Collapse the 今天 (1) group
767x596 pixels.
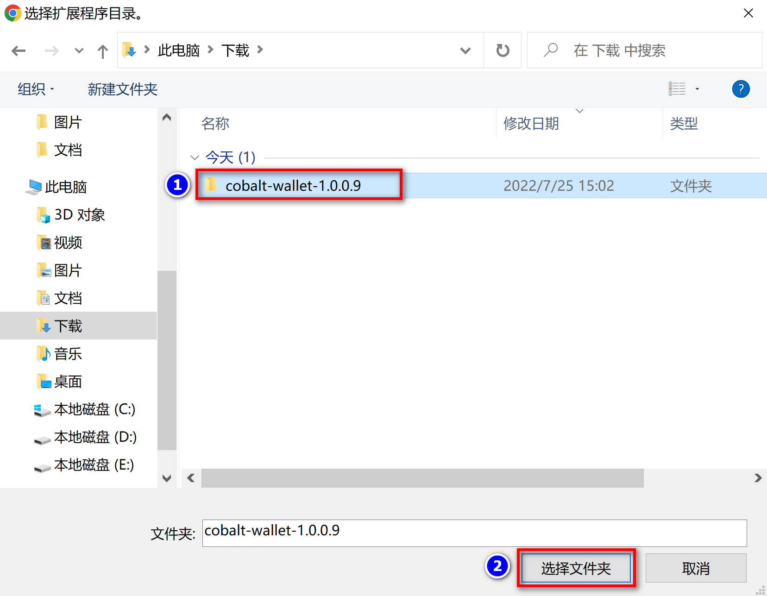point(195,157)
